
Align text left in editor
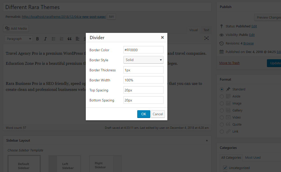click(x=78, y=39)
